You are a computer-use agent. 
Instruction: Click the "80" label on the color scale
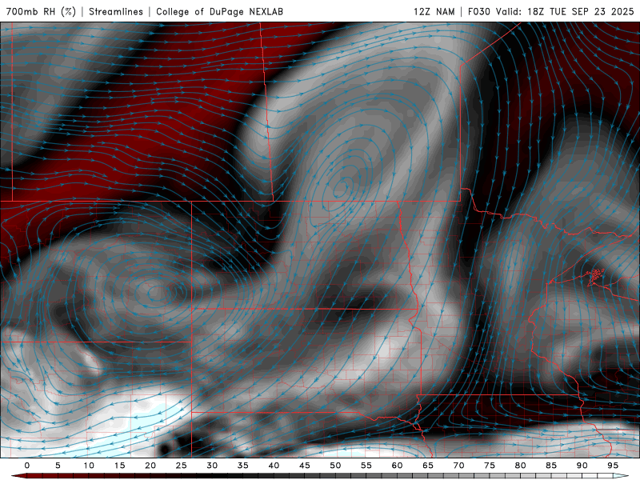(x=520, y=466)
